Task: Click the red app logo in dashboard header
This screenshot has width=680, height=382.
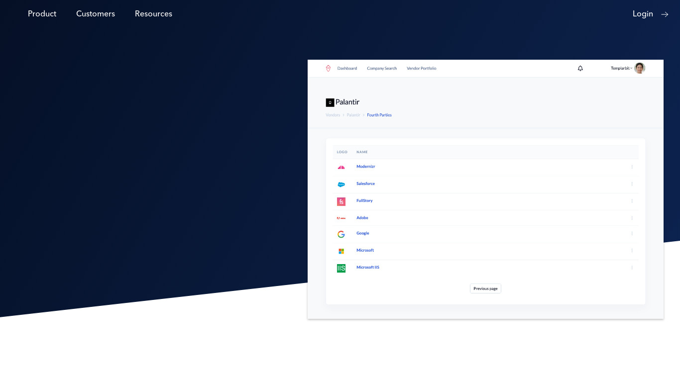Action: point(328,68)
